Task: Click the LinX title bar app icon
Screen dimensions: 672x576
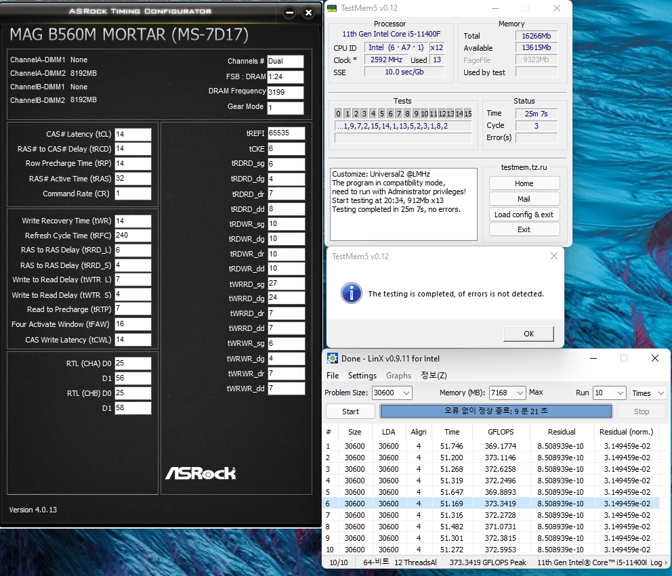Action: pos(332,359)
